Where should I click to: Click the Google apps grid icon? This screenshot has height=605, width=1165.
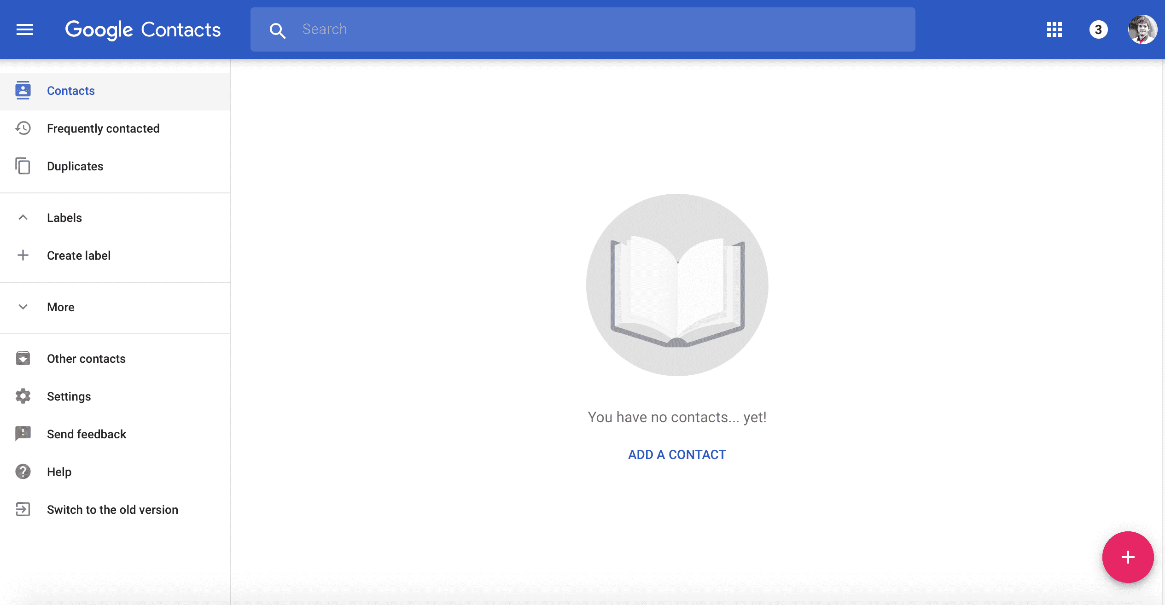tap(1054, 29)
